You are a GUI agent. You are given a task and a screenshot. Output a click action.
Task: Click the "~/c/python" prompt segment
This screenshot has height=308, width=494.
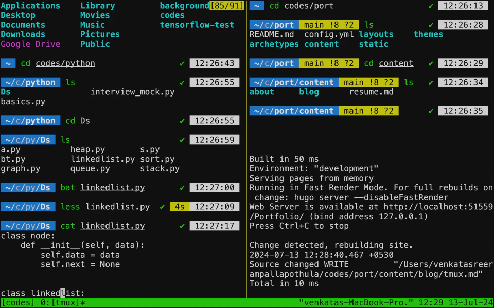pos(30,82)
